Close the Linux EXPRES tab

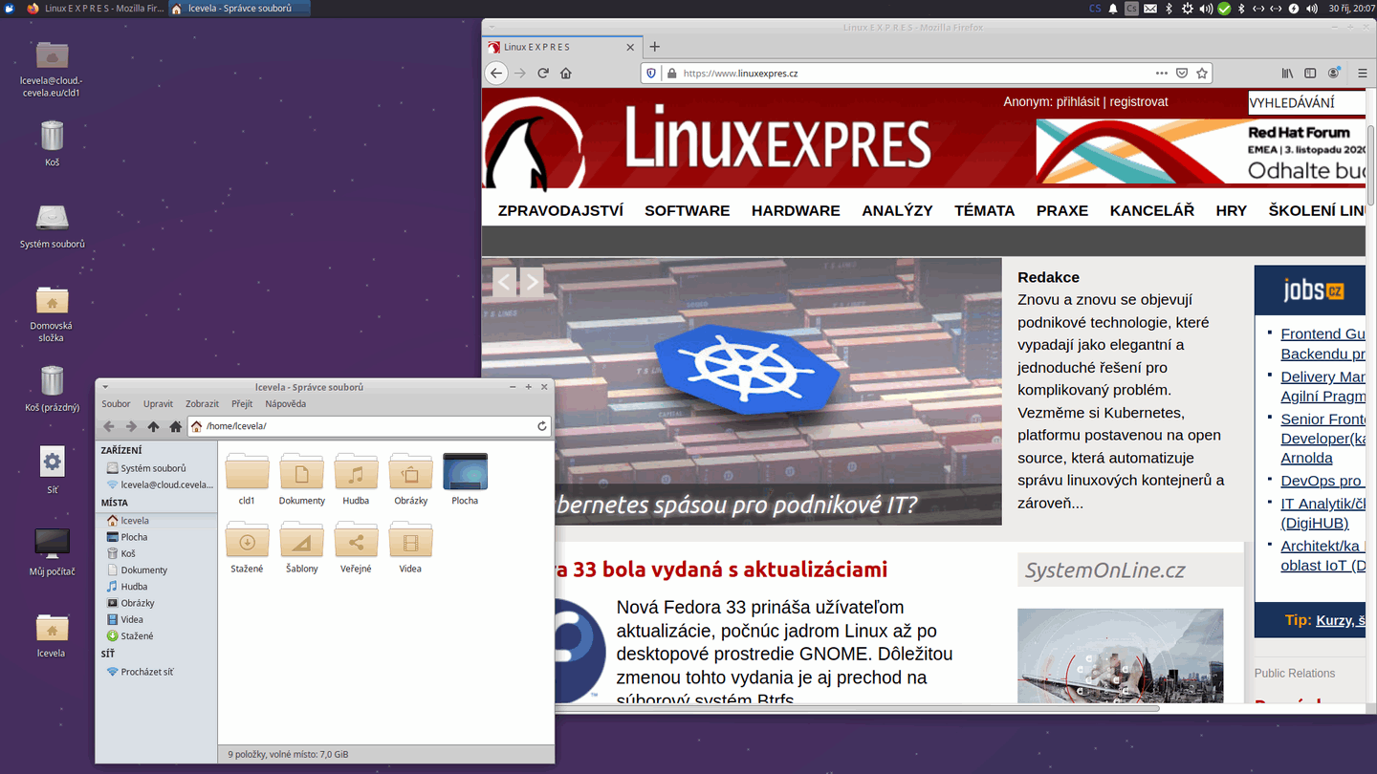pos(630,47)
